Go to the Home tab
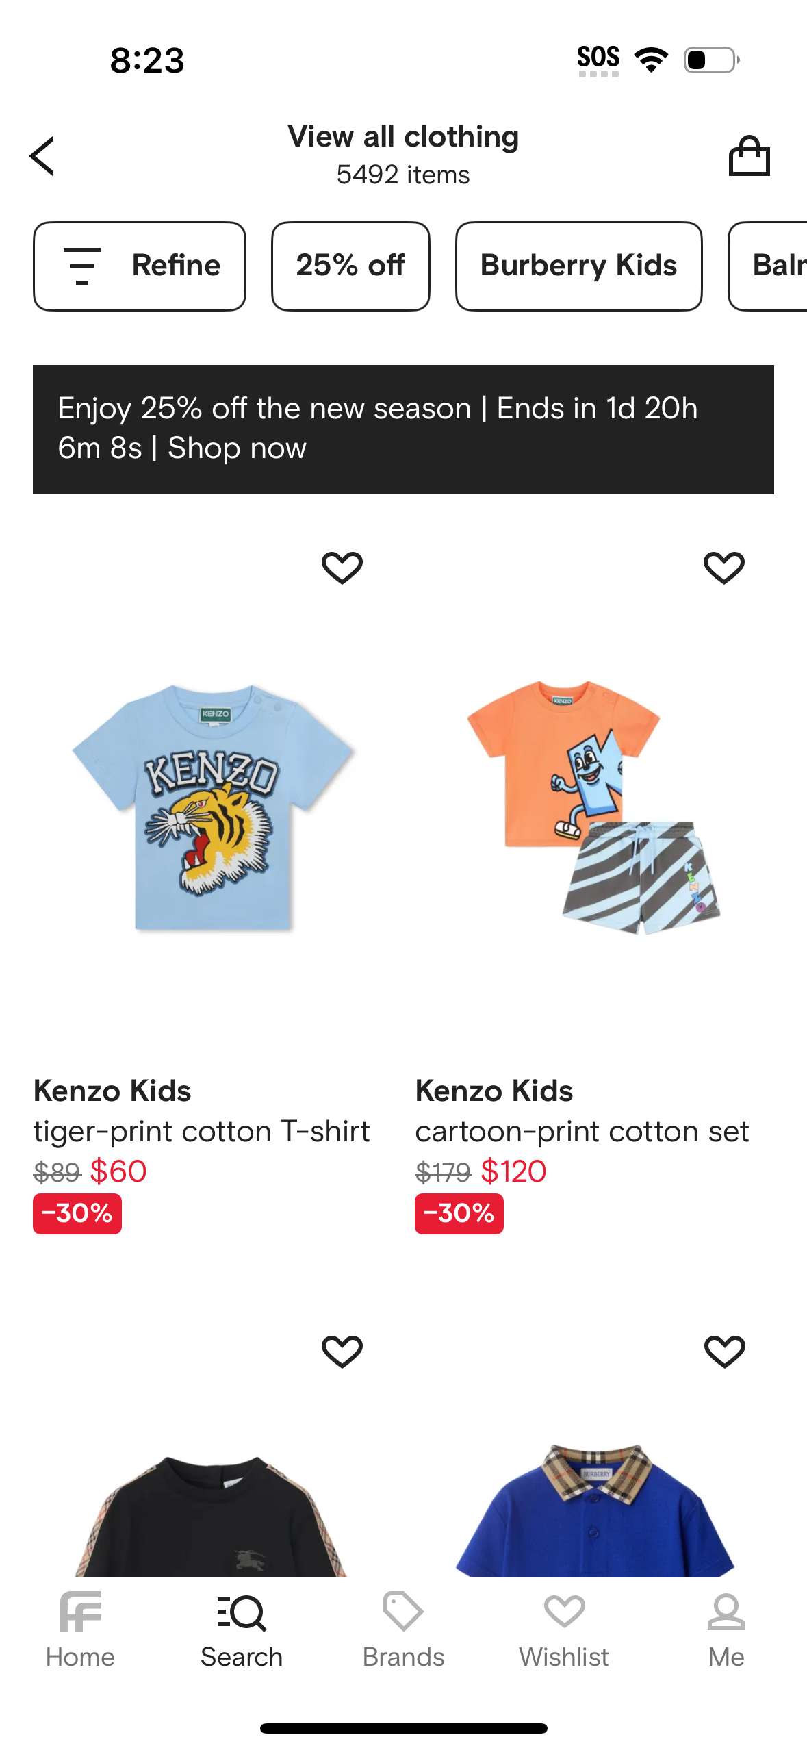 [x=80, y=1631]
